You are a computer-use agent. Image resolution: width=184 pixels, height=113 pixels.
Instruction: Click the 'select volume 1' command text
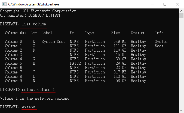[38, 90]
